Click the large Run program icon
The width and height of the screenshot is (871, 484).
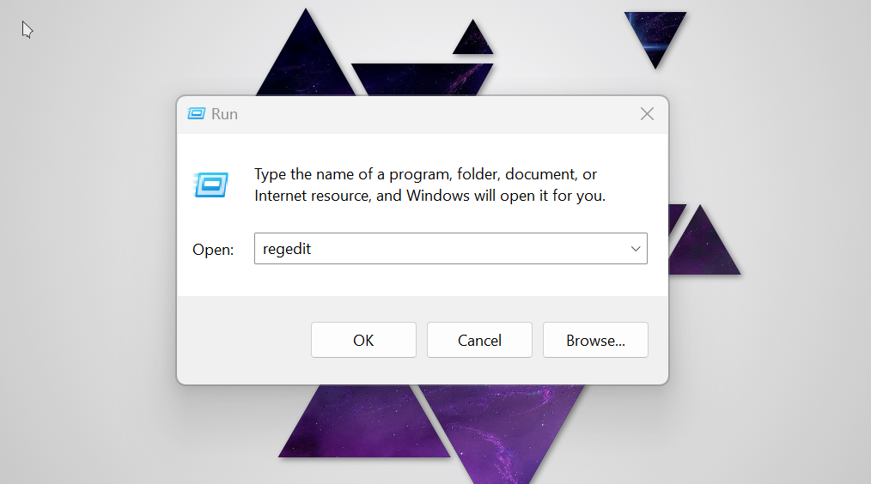(x=211, y=185)
